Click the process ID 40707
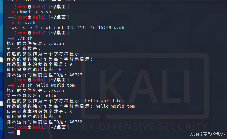Image resolution: width=227 pixels, height=139 pixels. [76, 75]
